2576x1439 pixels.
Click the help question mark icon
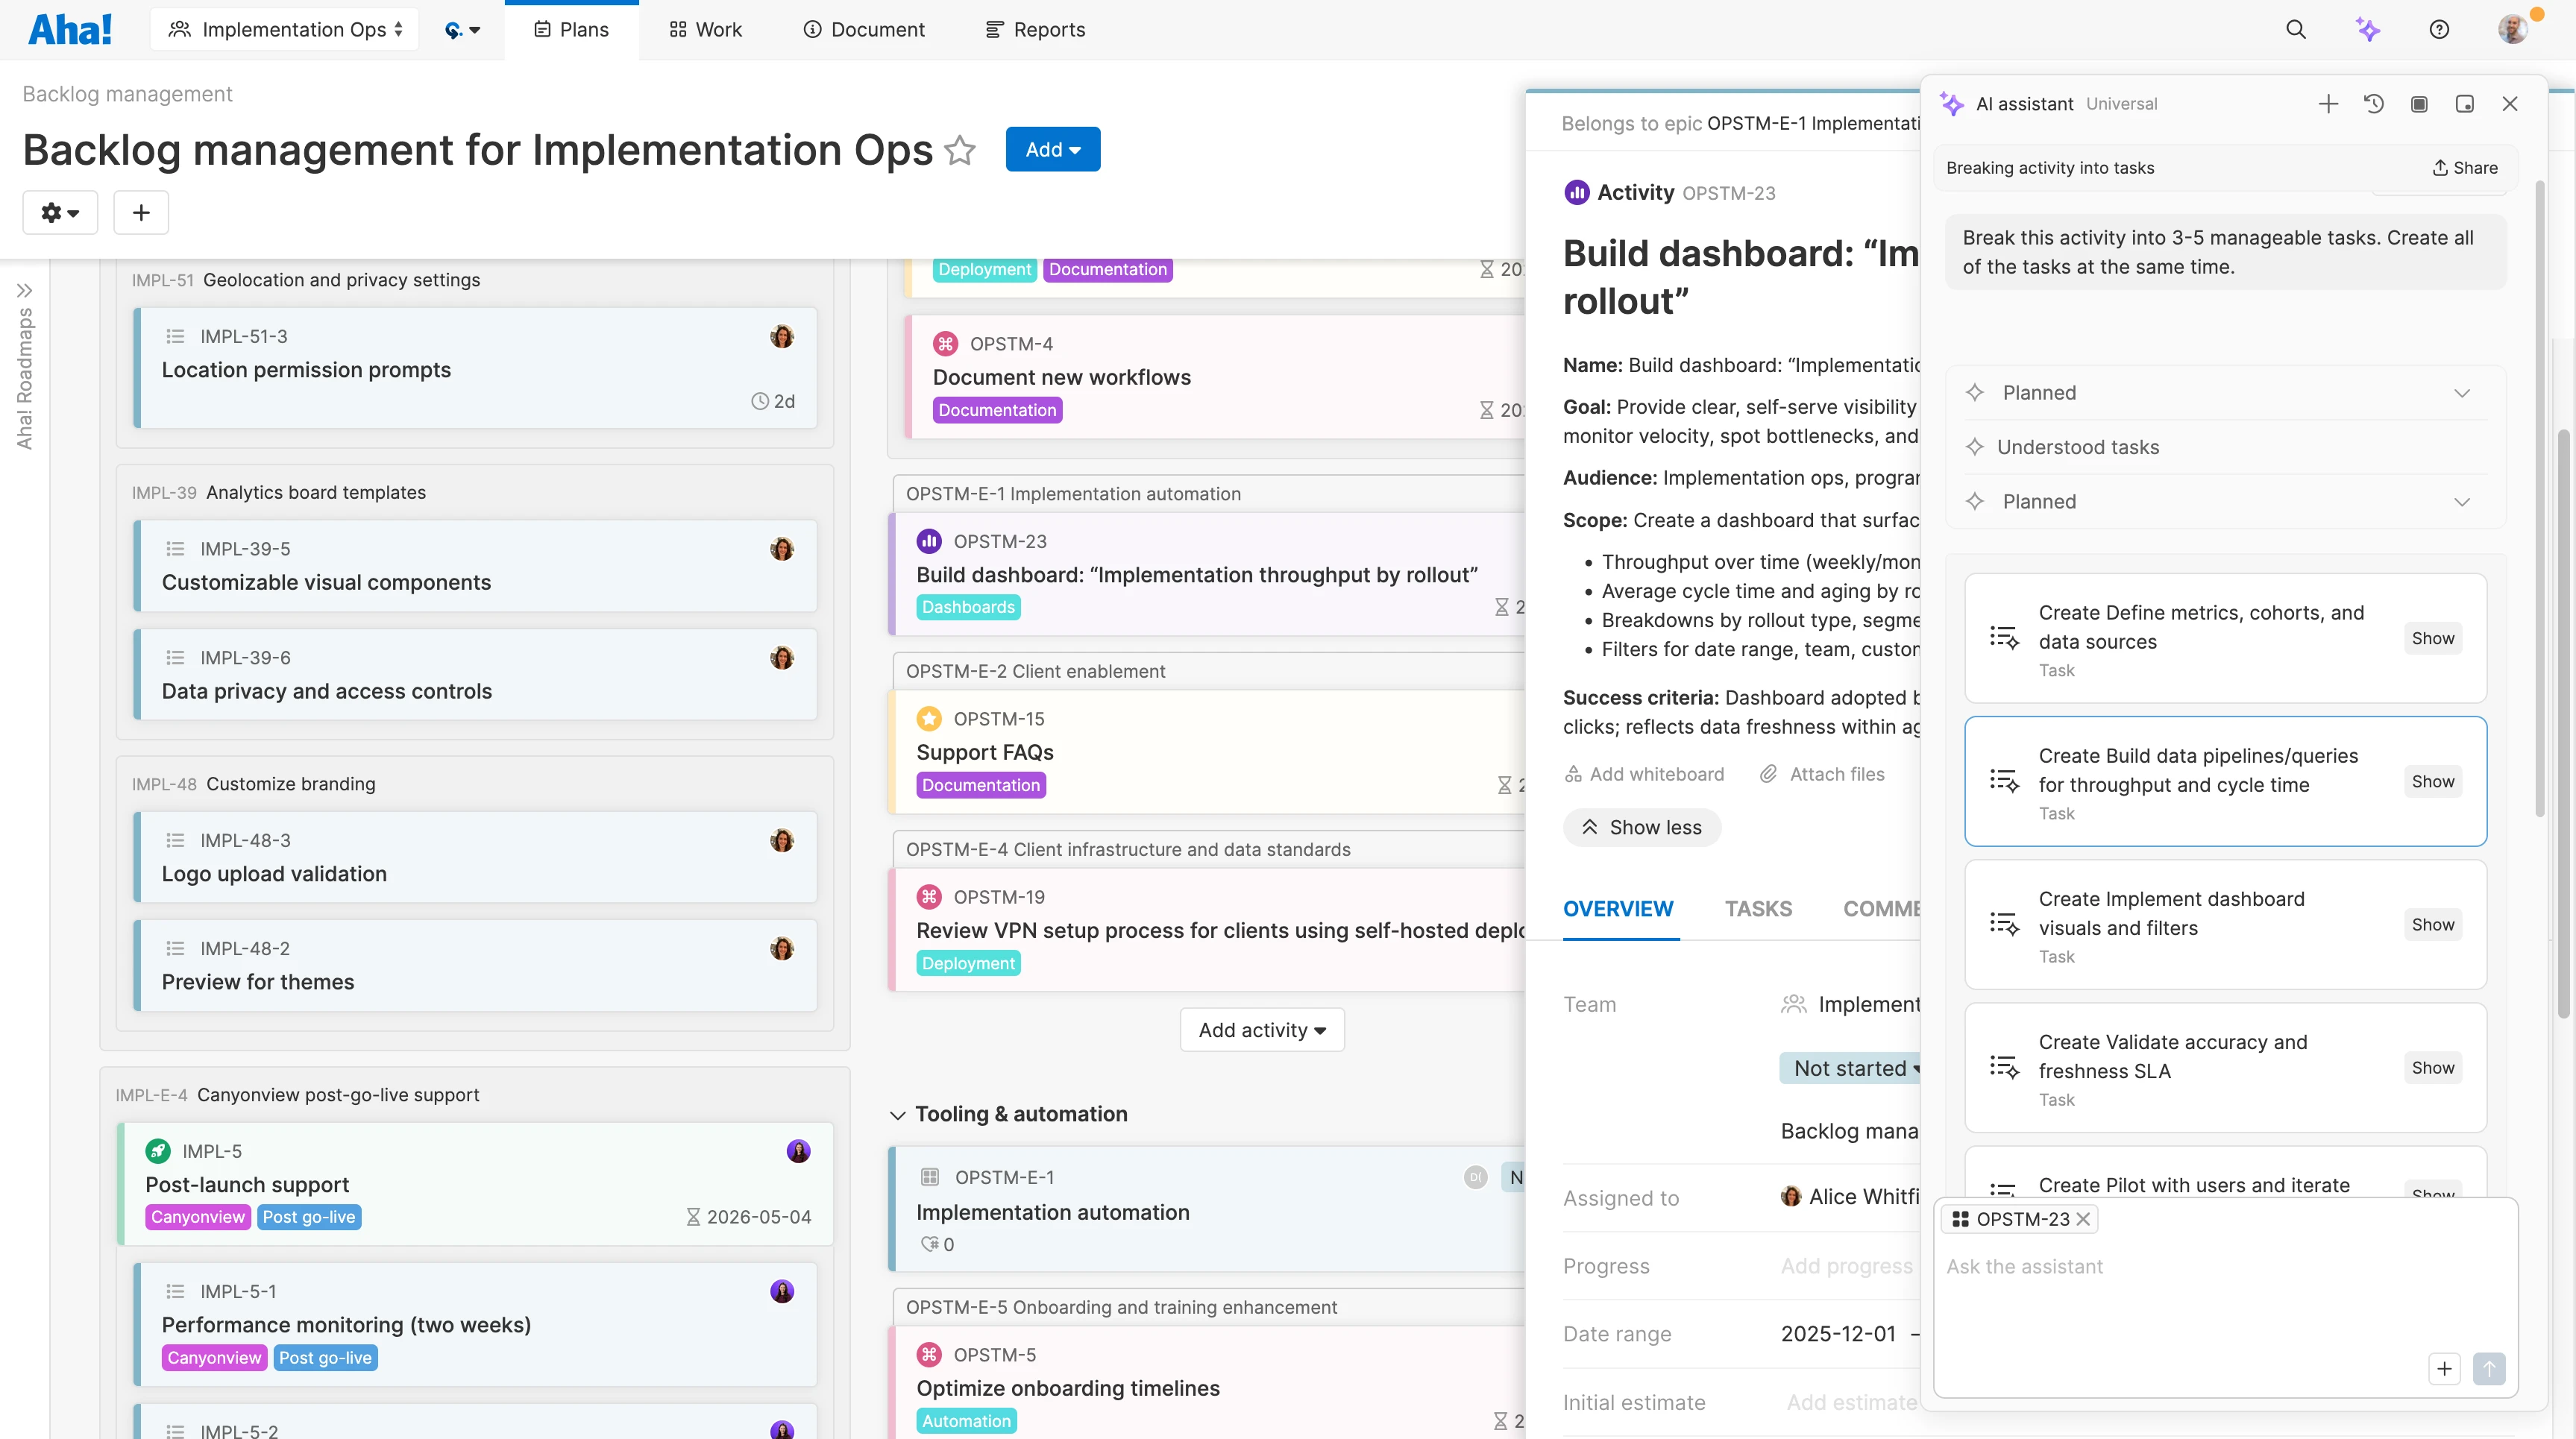tap(2439, 30)
